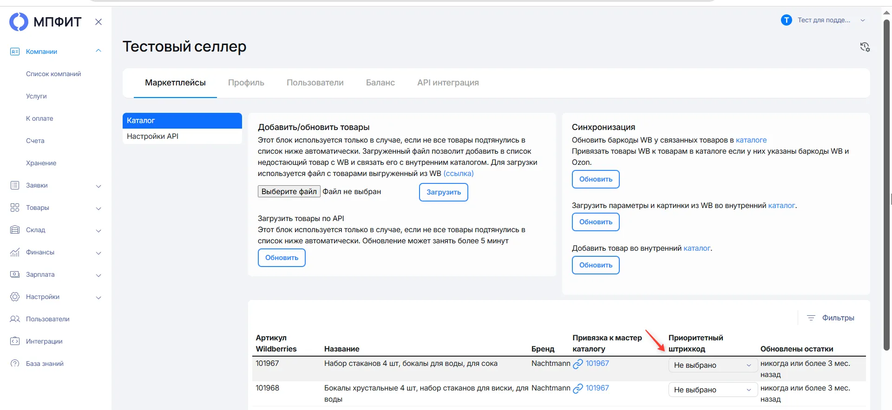Click Обновить under Загрузить товары по API
This screenshot has width=892, height=410.
282,258
